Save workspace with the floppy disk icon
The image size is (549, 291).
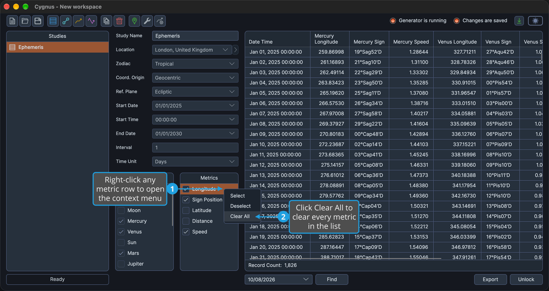pyautogui.click(x=38, y=21)
